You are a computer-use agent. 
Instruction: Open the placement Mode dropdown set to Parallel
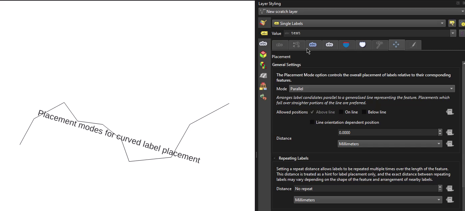pos(372,89)
